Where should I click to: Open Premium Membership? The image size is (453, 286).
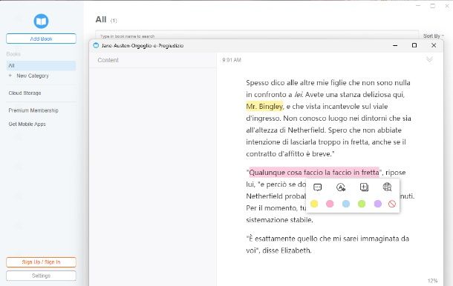pos(33,110)
